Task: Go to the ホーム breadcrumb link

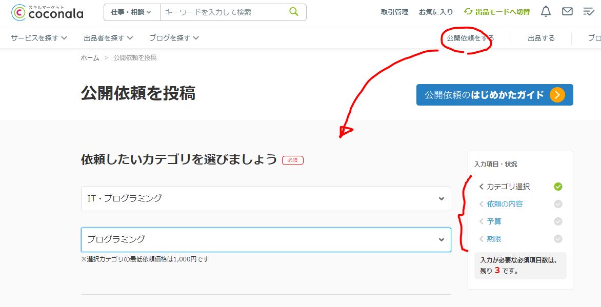Action: pos(90,58)
